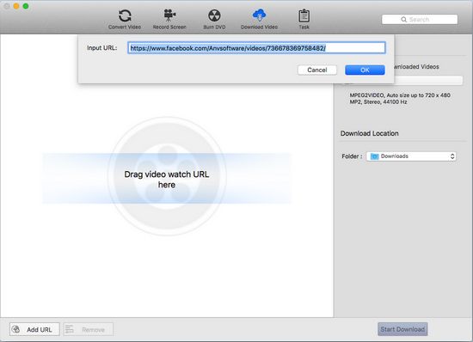Screen dimensions: 473x342
Task: Open the Downloads folder dropdown
Action: pyautogui.click(x=411, y=156)
